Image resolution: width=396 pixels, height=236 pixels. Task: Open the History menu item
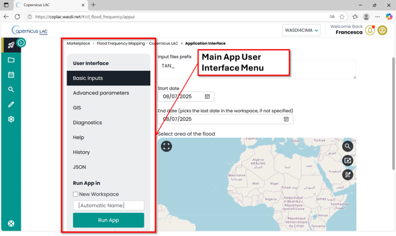(x=108, y=152)
